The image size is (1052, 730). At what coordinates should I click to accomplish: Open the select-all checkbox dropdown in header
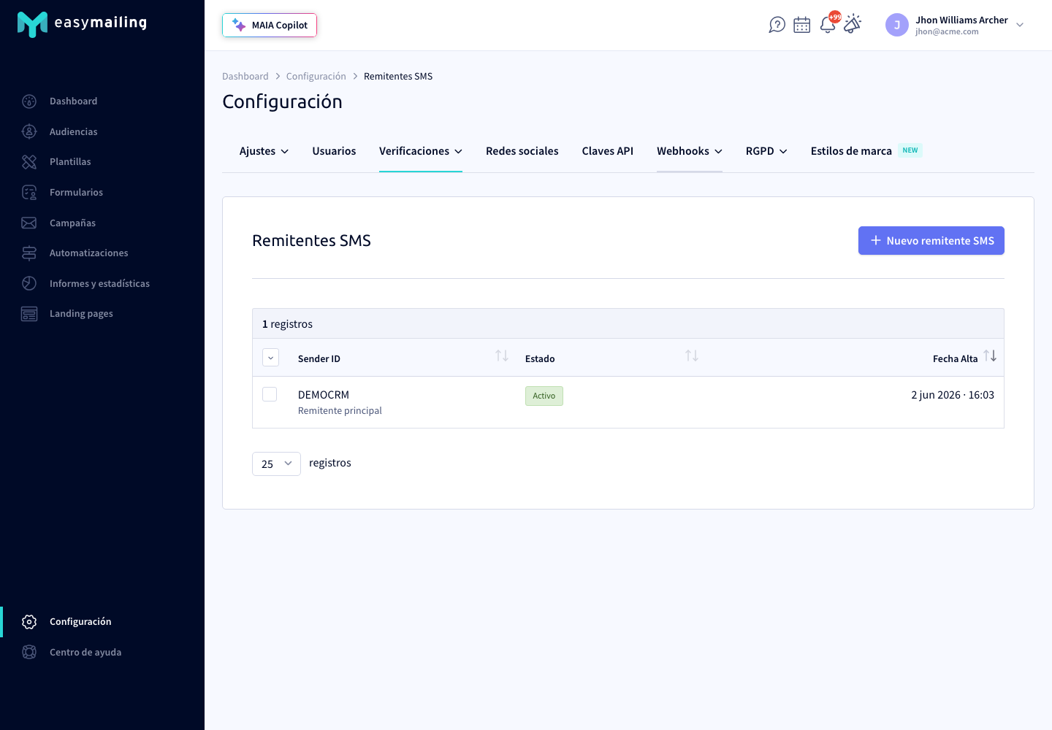[270, 358]
